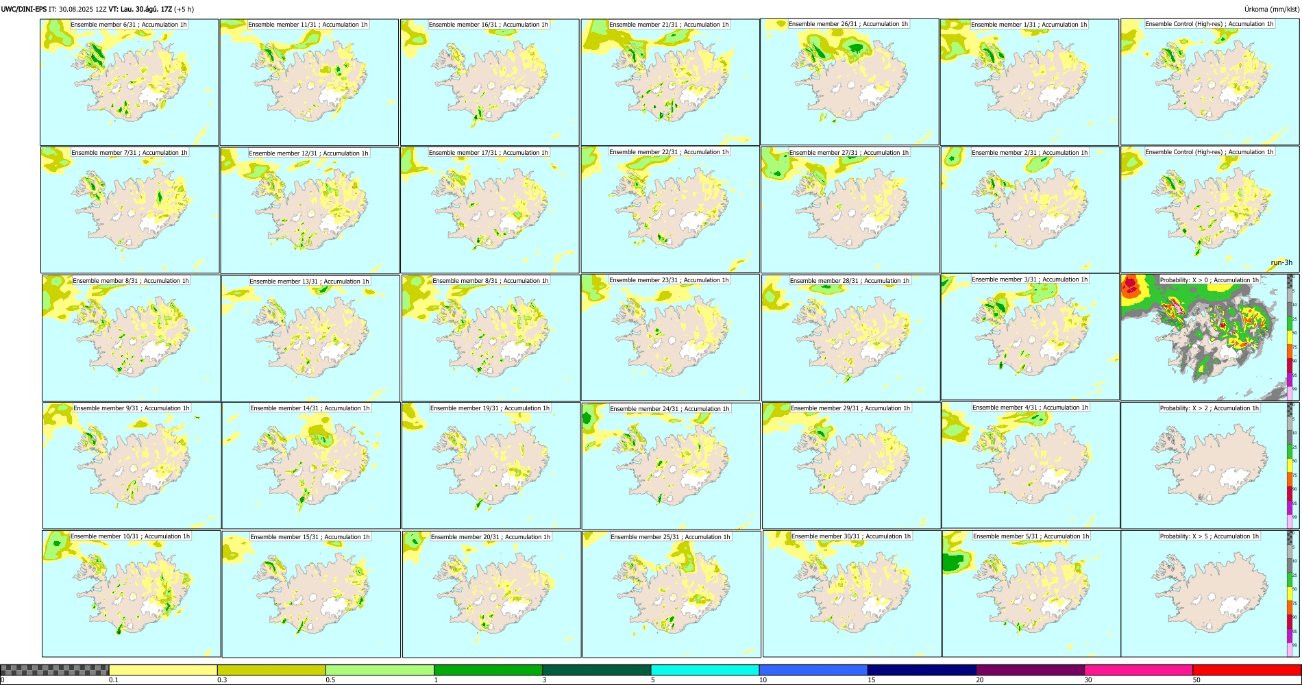Click the Ensemble member 22/31 map
This screenshot has width=1302, height=685.
pyautogui.click(x=670, y=210)
